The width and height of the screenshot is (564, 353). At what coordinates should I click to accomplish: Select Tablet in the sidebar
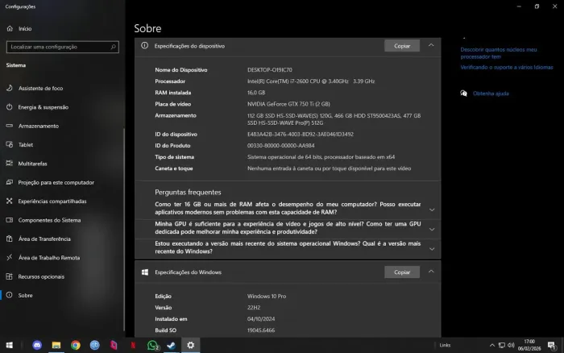tap(26, 144)
